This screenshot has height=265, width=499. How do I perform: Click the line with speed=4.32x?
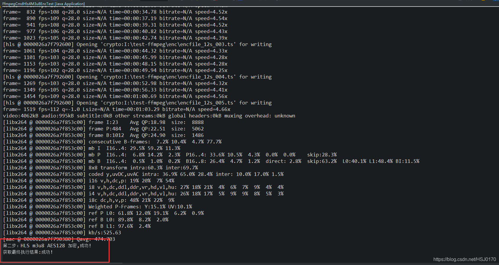pyautogui.click(x=115, y=83)
